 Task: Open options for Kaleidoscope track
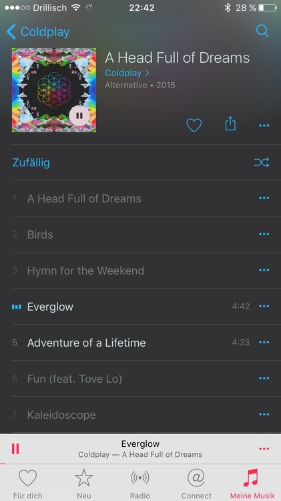click(264, 414)
